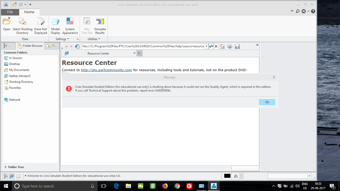The height and width of the screenshot is (191, 340).
Task: Open dropdown beside binoculars icon
Action: [x=241, y=176]
